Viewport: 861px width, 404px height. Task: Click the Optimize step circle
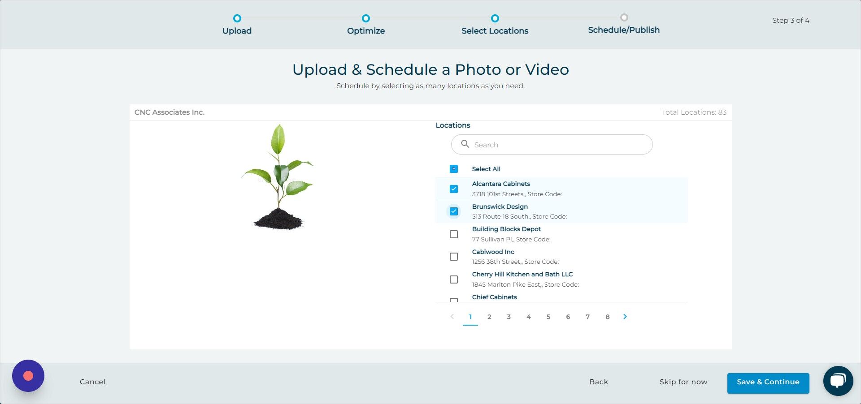(x=366, y=18)
